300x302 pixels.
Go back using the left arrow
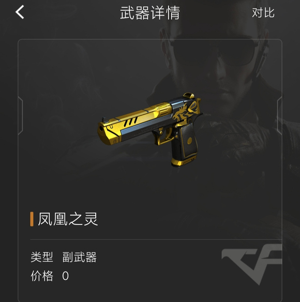tap(20, 12)
